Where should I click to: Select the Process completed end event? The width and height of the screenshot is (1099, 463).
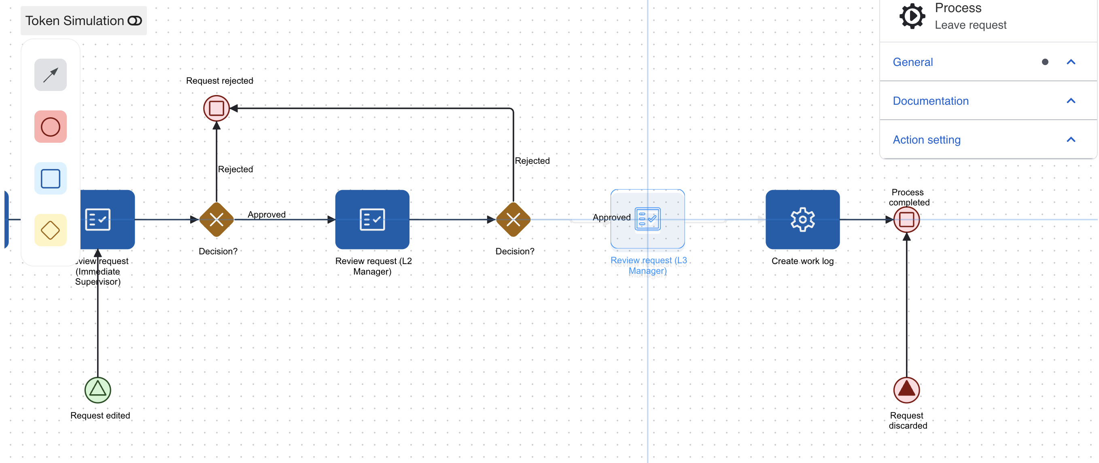click(906, 220)
